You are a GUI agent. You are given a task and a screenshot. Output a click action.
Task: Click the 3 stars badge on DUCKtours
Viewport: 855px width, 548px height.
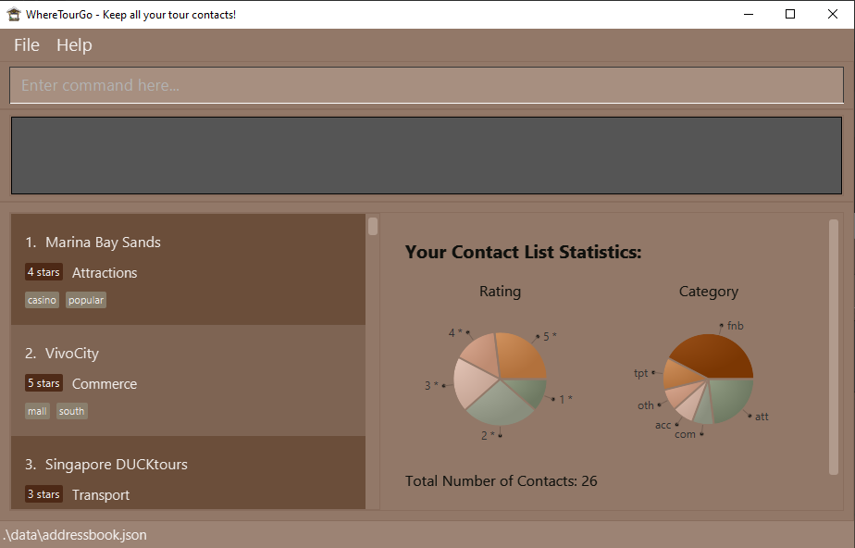tap(43, 494)
